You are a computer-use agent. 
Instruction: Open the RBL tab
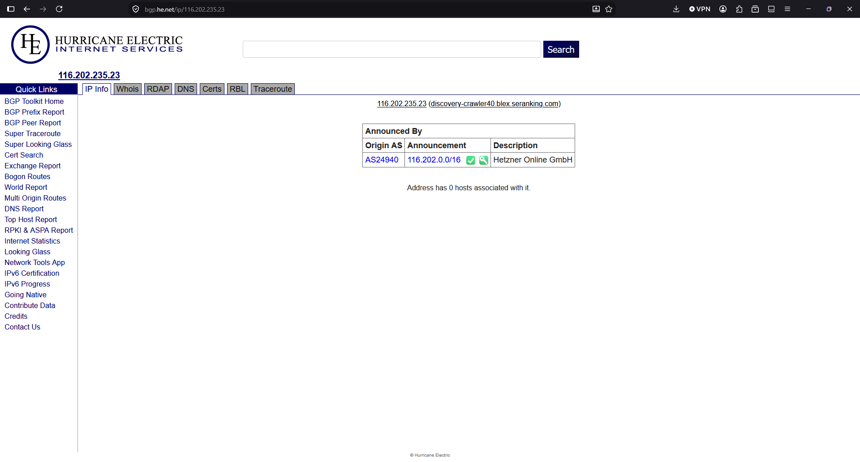click(237, 89)
